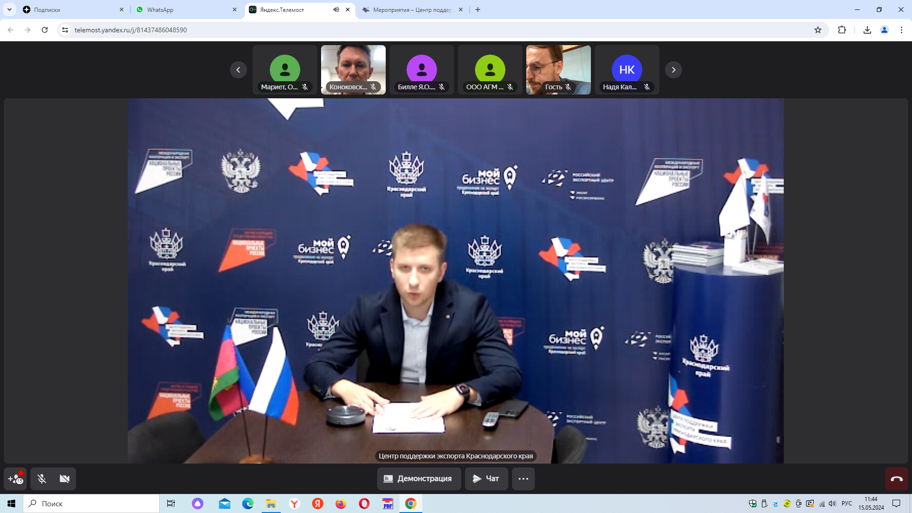Reload the Telemost page
The height and width of the screenshot is (513, 912).
45,30
